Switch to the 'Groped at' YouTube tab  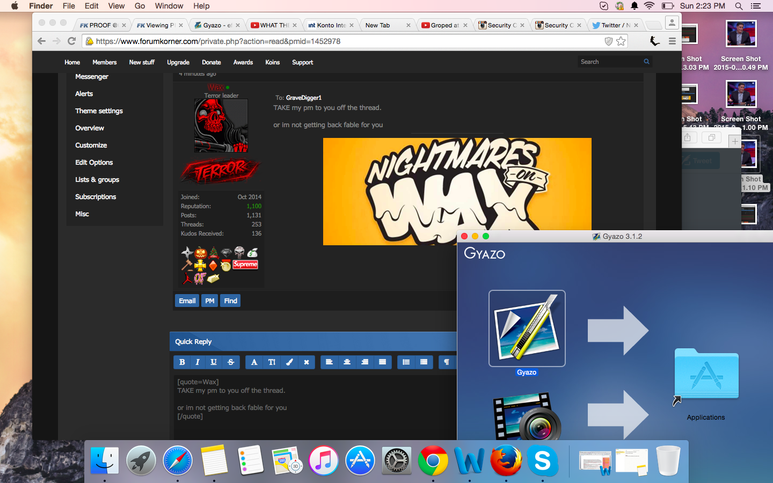tap(444, 25)
